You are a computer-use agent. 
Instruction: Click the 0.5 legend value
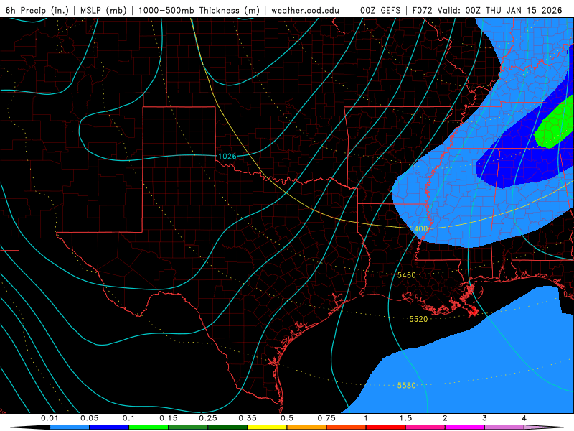point(287,418)
